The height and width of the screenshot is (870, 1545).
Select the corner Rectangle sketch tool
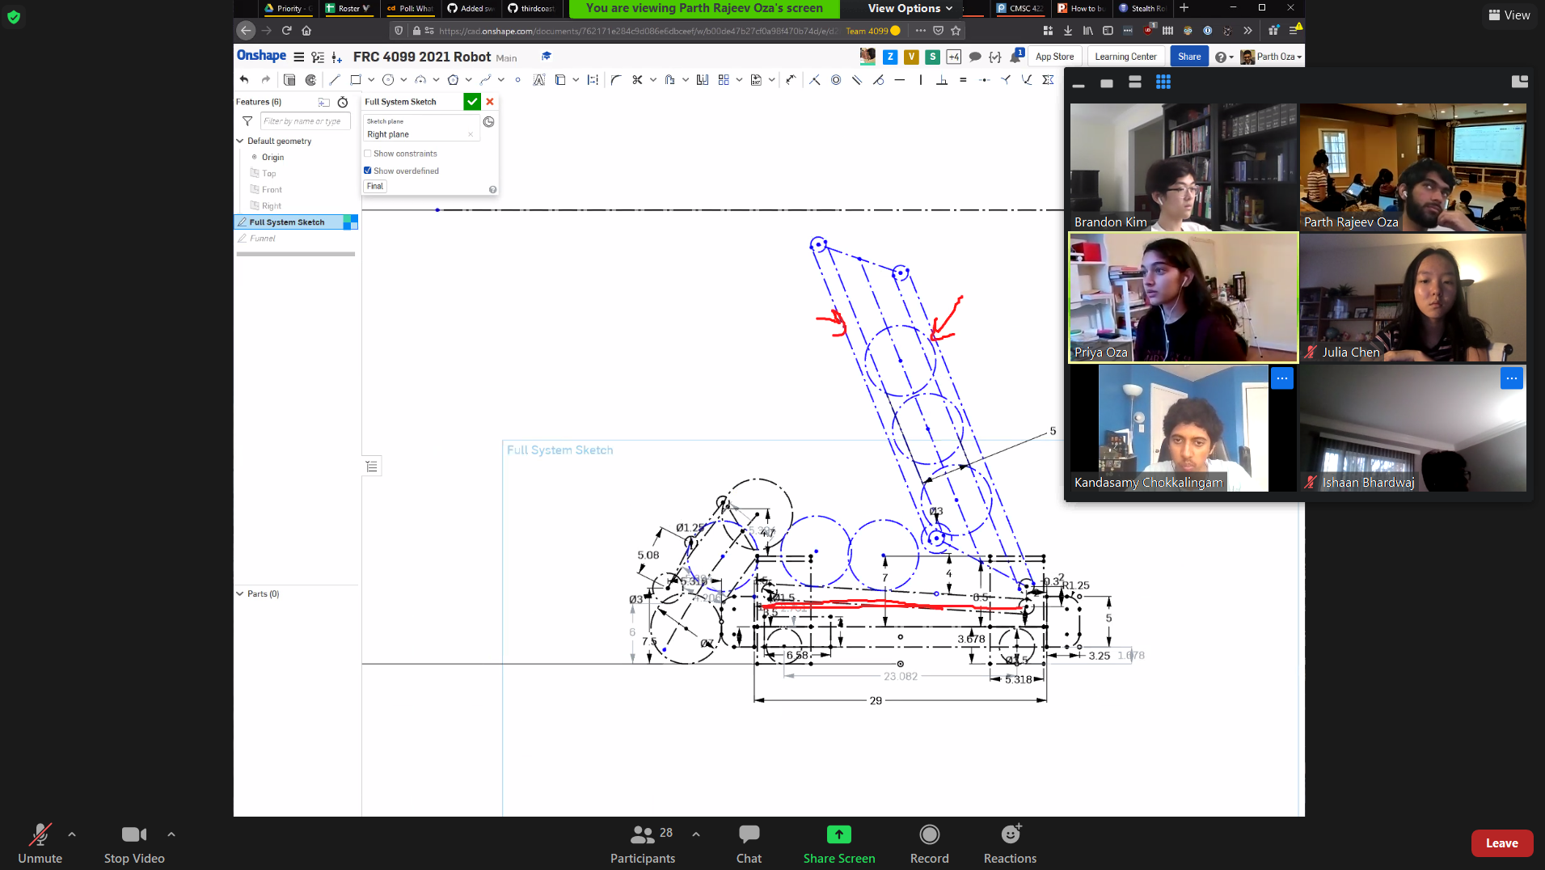(x=355, y=80)
